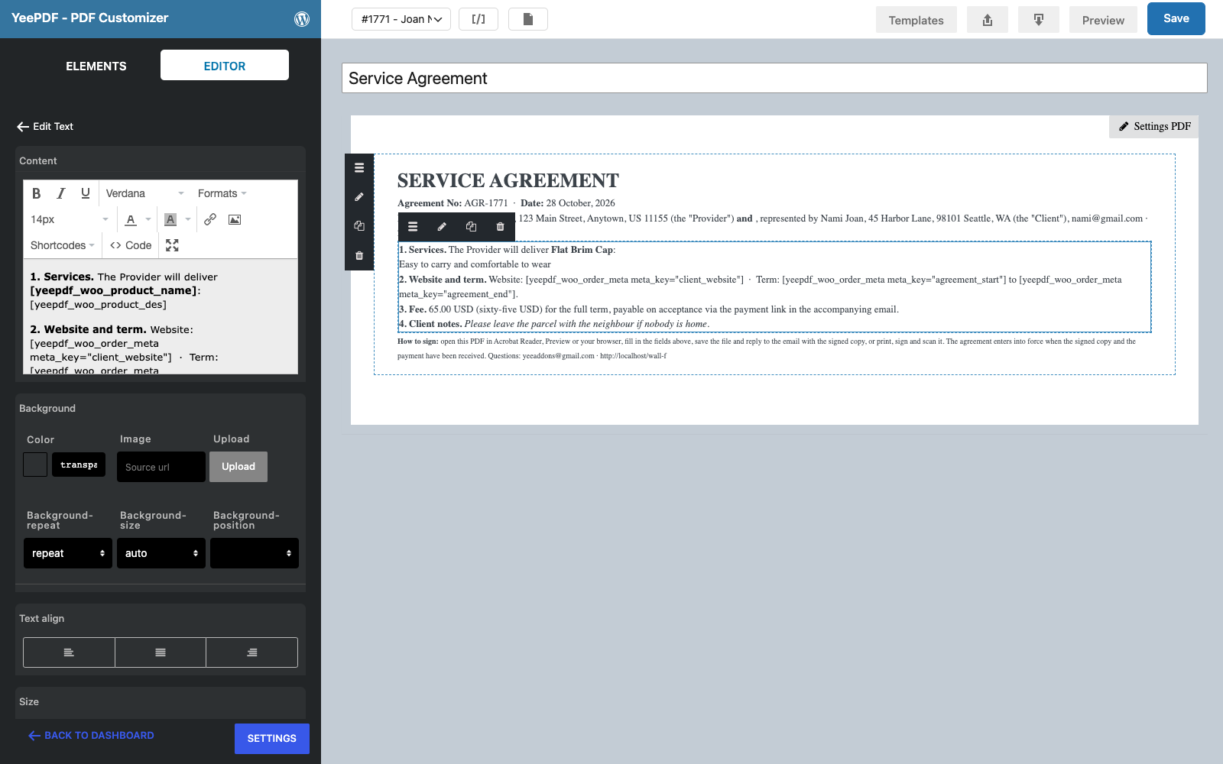Open the Templates button
The width and height of the screenshot is (1223, 764).
tap(916, 20)
